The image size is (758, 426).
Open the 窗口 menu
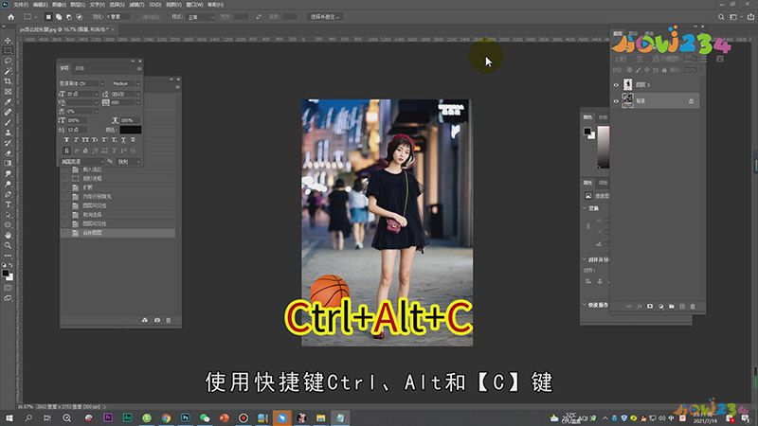pyautogui.click(x=194, y=5)
